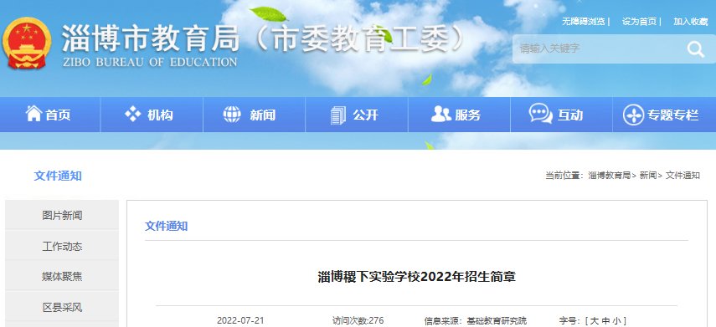Open the 服务 navigation item

pyautogui.click(x=459, y=115)
